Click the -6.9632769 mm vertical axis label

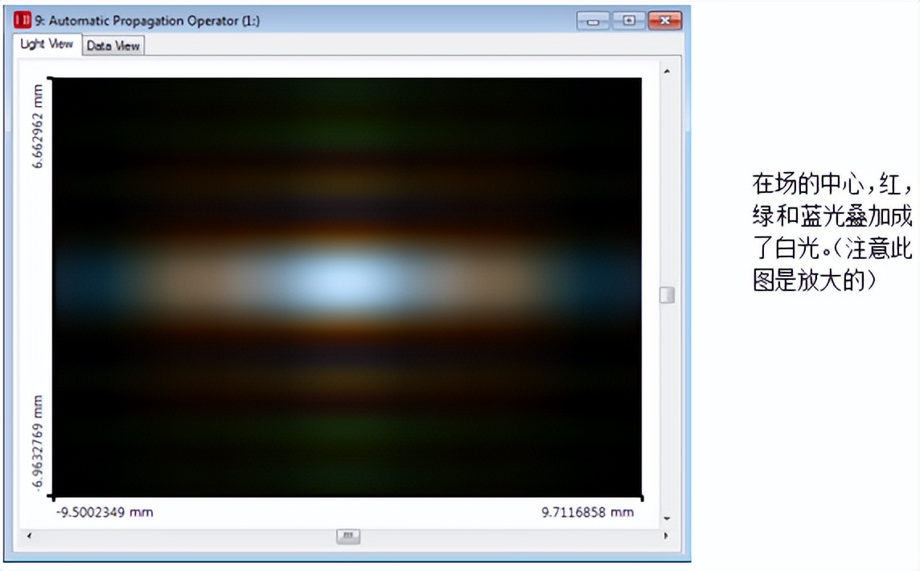pyautogui.click(x=38, y=442)
